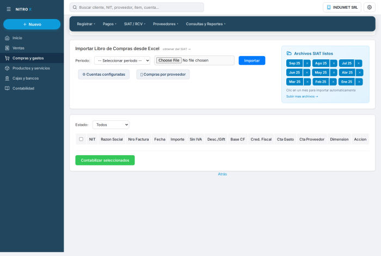Open the Periodo selection dropdown

[x=122, y=60]
